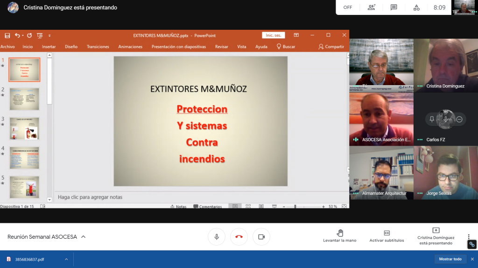Toggle the Comentarios pane button
The width and height of the screenshot is (478, 268).
[208, 206]
